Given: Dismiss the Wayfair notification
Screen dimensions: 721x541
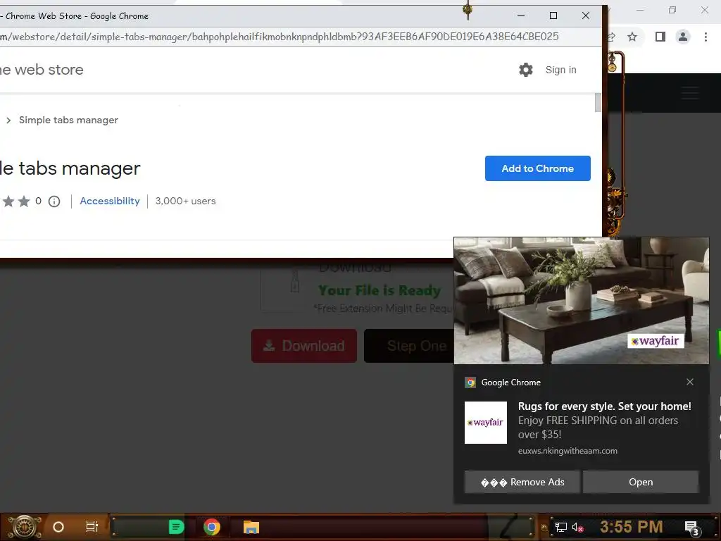Looking at the screenshot, I should [690, 382].
